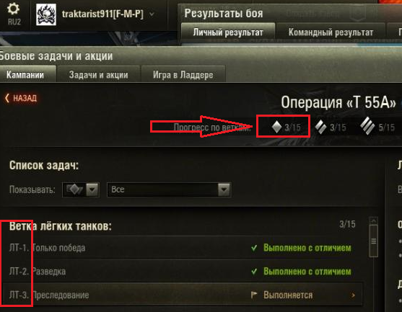
Task: Select triple stripe heavy tank branch 5/15
Action: click(x=377, y=126)
